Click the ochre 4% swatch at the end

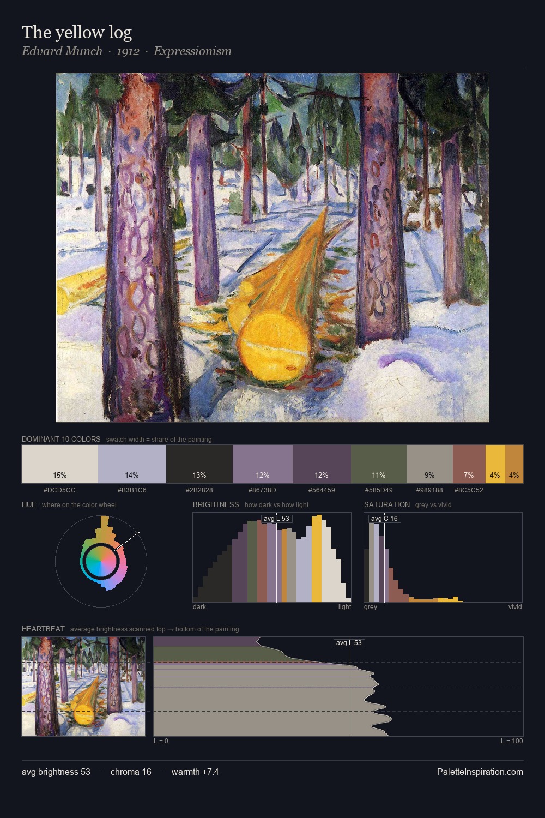pyautogui.click(x=514, y=464)
